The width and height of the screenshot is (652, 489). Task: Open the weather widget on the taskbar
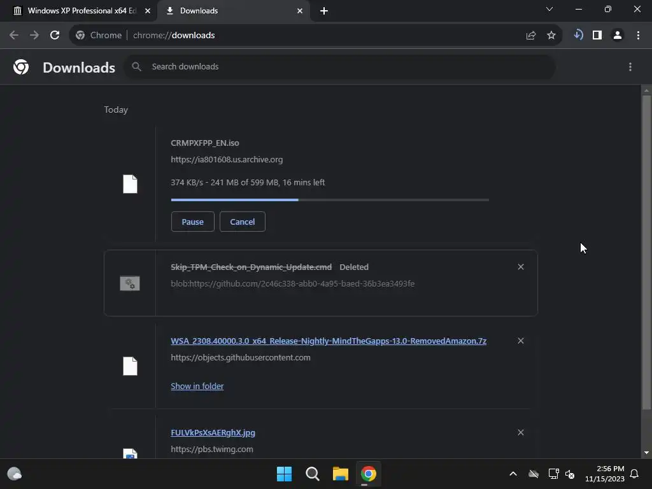pos(15,474)
